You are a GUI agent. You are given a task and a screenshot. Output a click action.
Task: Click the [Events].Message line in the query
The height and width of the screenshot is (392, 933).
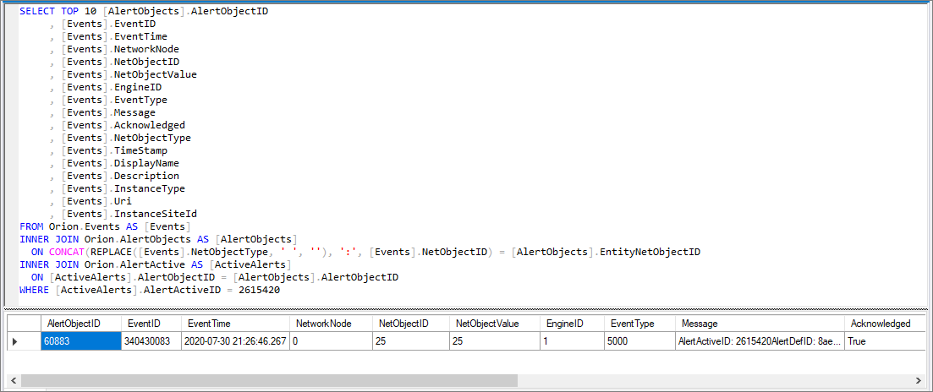click(x=103, y=112)
